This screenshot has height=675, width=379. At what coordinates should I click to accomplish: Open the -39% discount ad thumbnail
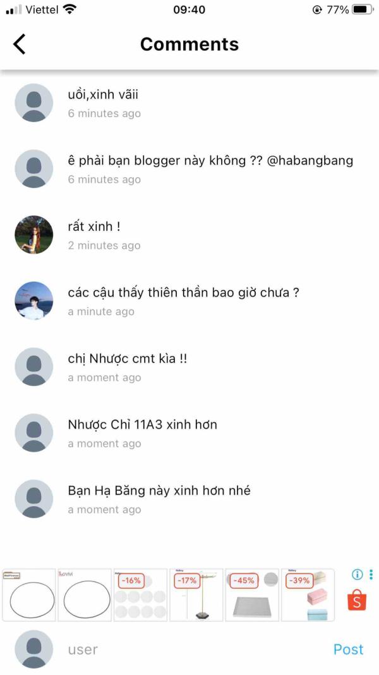pyautogui.click(x=308, y=595)
